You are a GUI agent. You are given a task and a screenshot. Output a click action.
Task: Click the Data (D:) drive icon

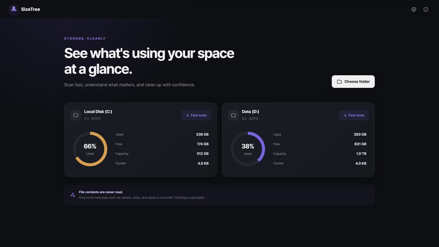point(233,115)
